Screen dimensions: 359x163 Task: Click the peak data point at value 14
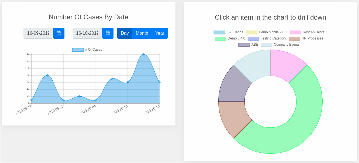point(143,54)
